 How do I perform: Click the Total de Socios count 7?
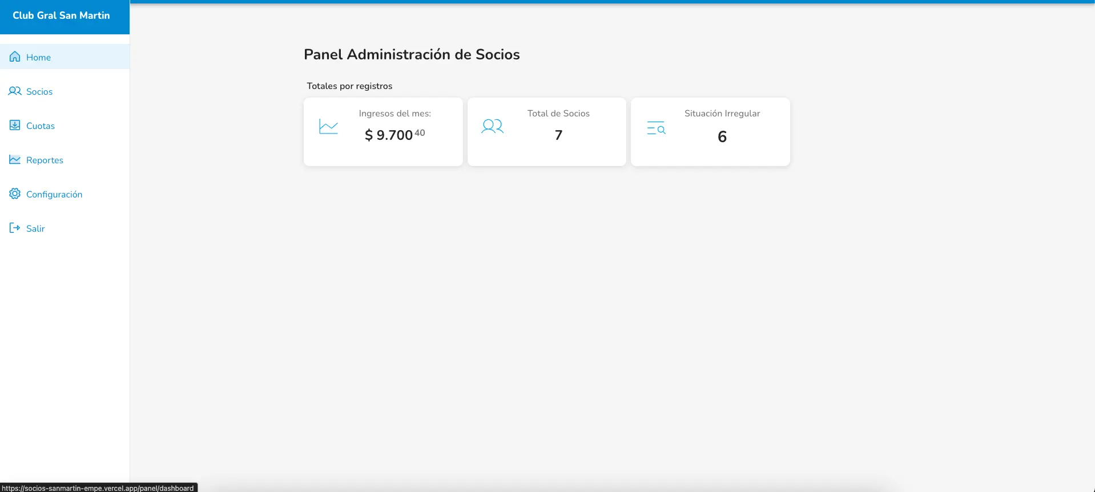[558, 135]
